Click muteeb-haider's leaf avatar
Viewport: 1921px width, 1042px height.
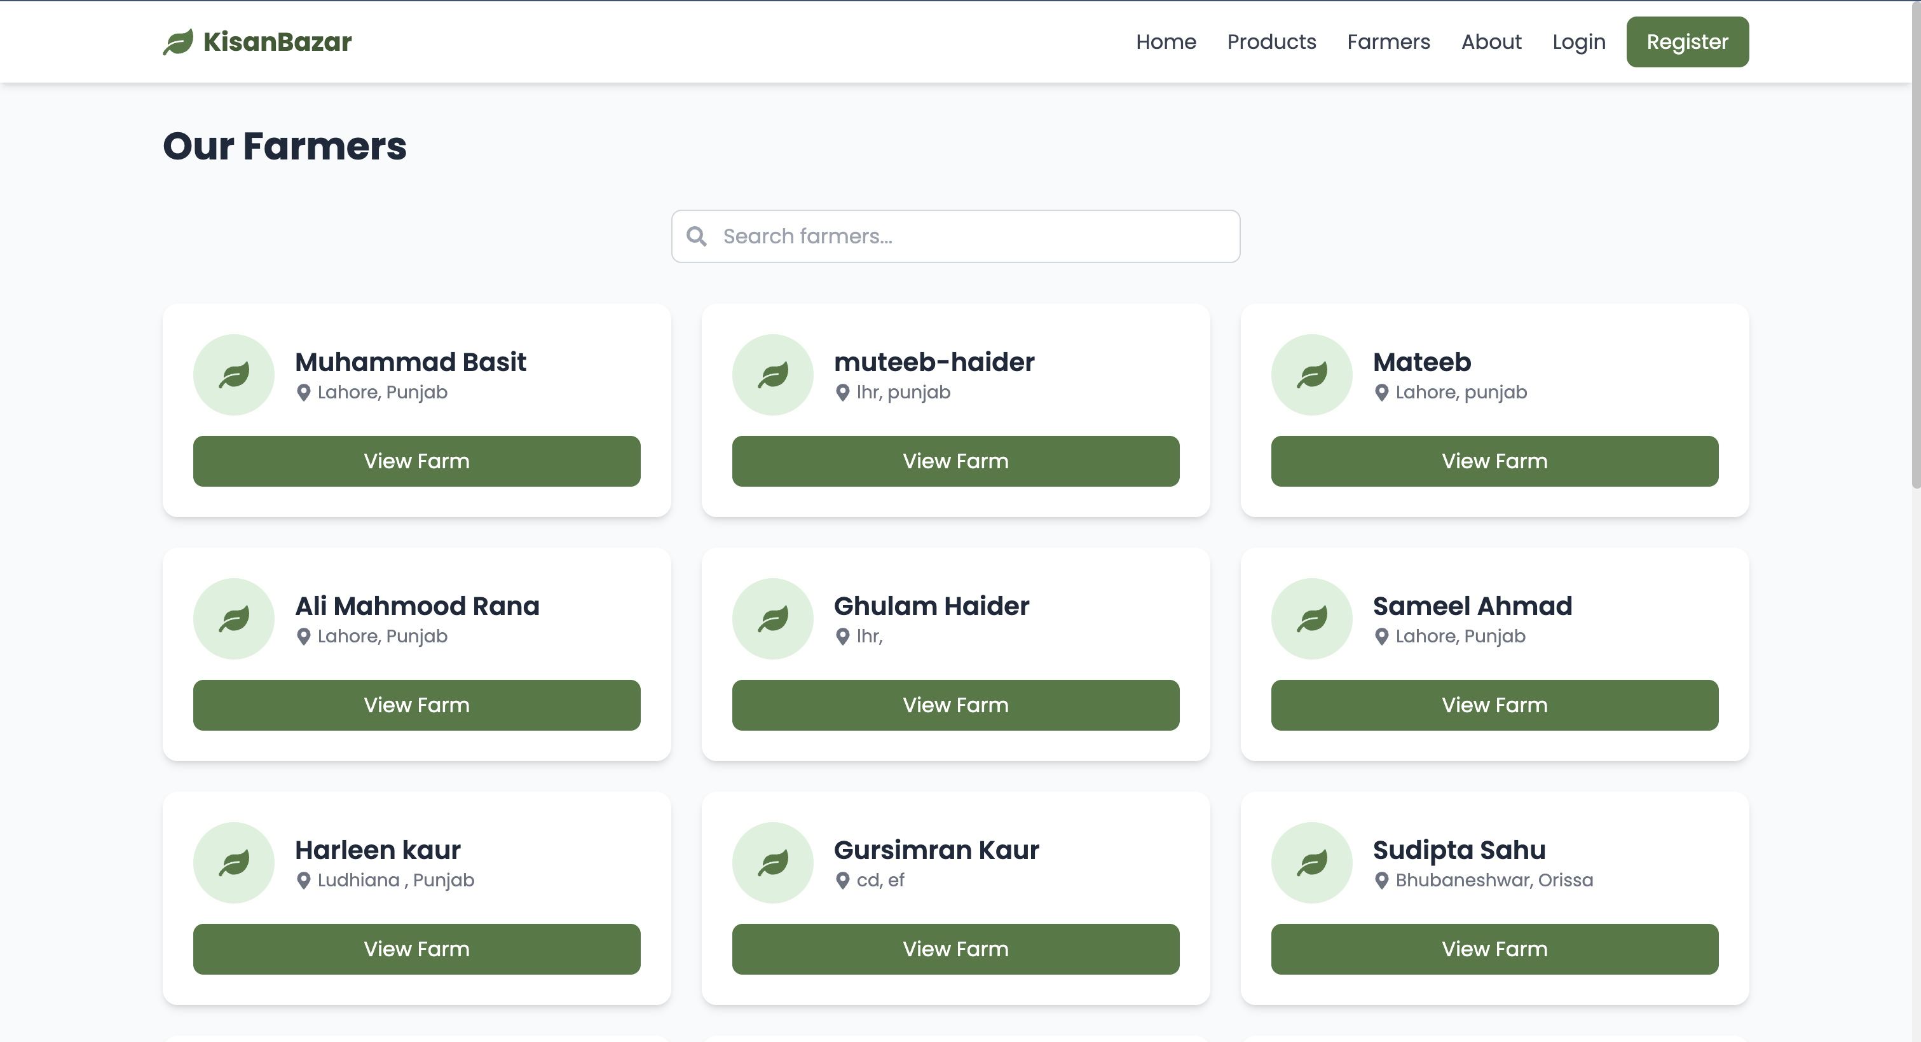click(772, 375)
